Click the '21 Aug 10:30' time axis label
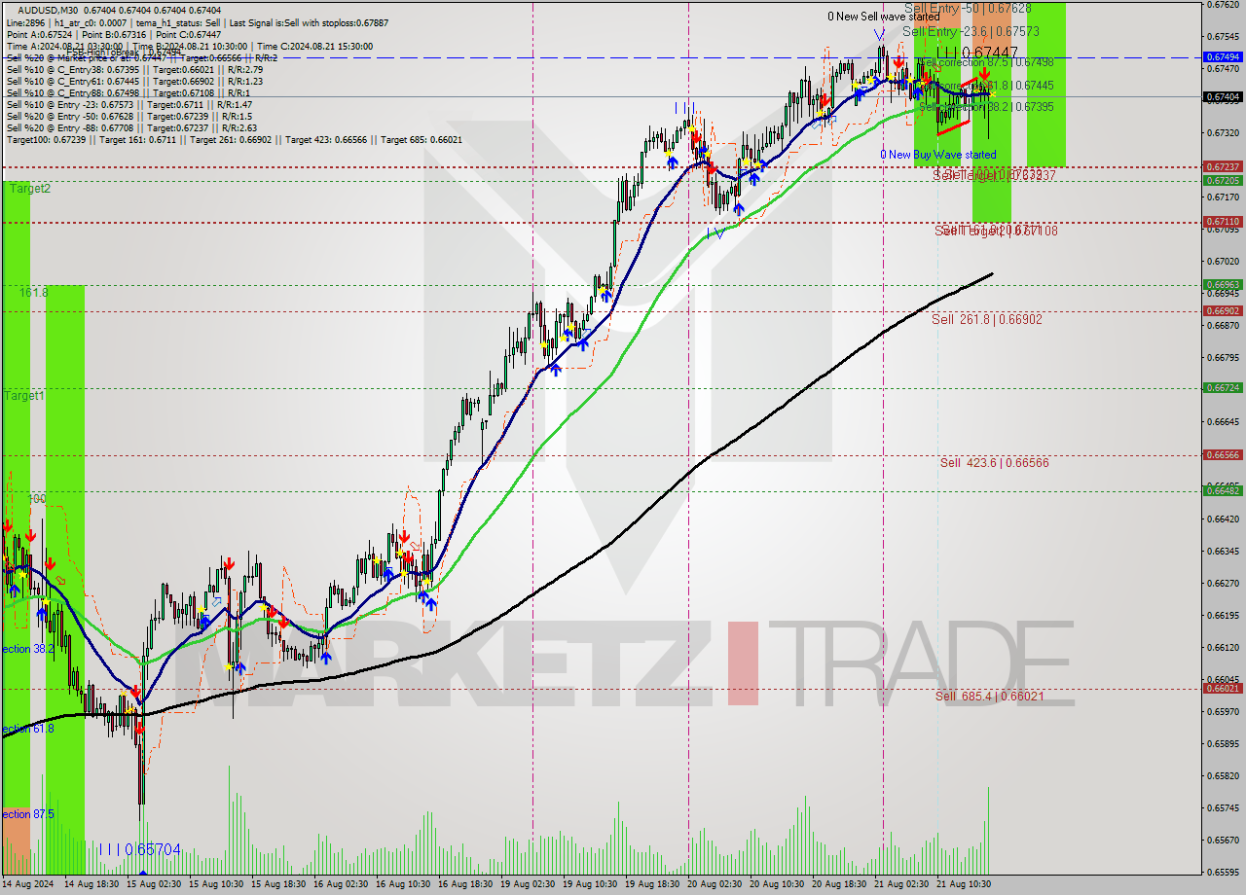 965,885
